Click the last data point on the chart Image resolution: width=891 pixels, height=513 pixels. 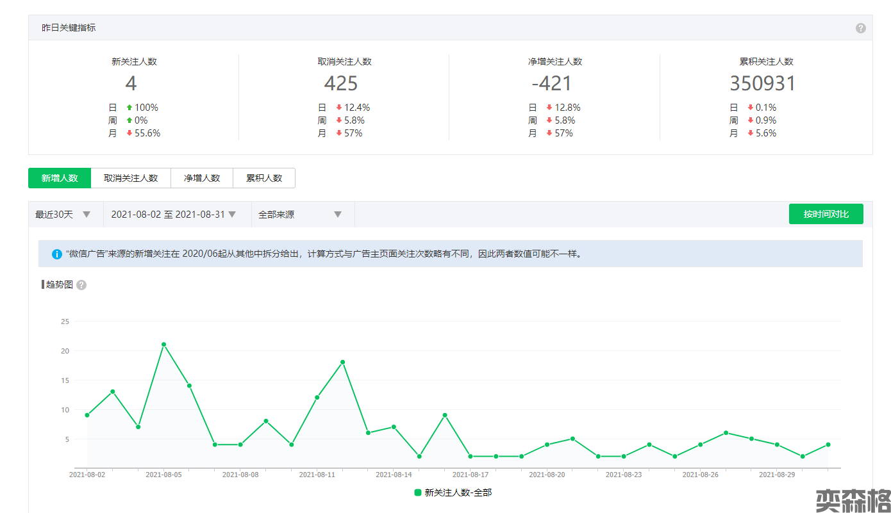pyautogui.click(x=828, y=444)
